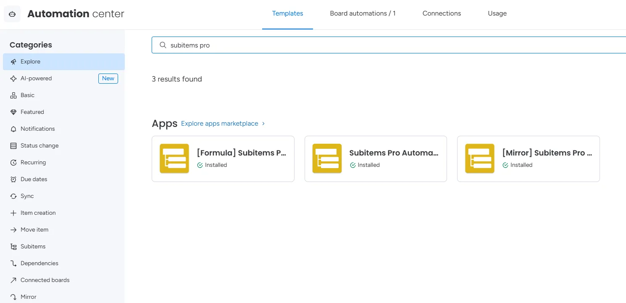Select the Sync category icon

tap(13, 196)
